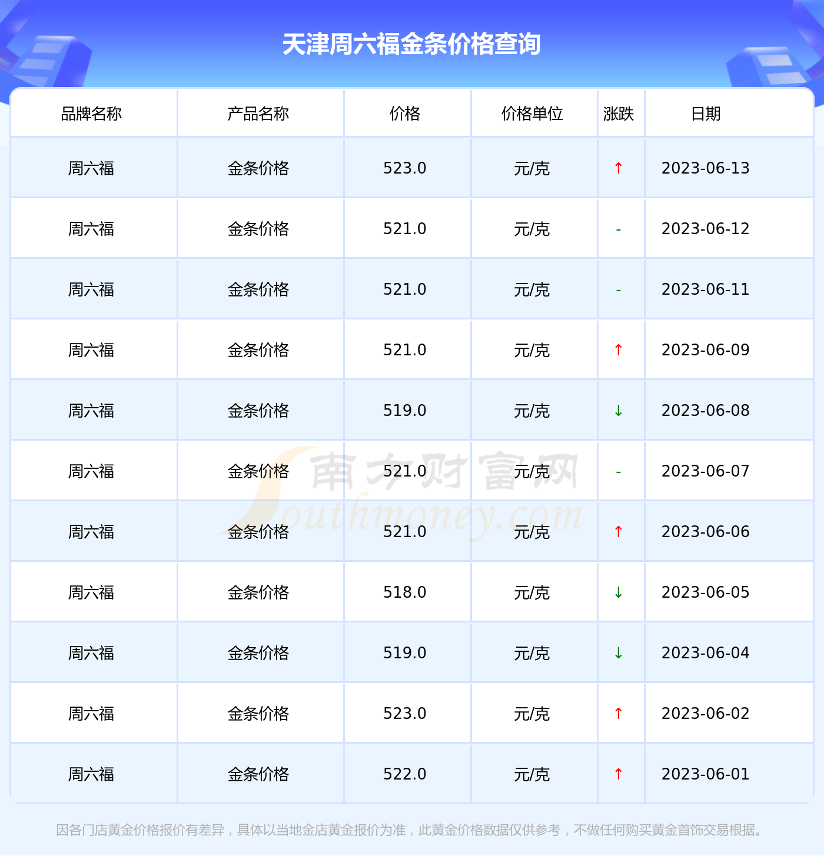This screenshot has height=856, width=824.
Task: Click the date 2023-06-02
Action: tap(706, 714)
